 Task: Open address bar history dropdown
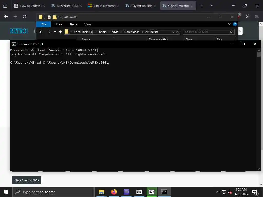(173, 32)
